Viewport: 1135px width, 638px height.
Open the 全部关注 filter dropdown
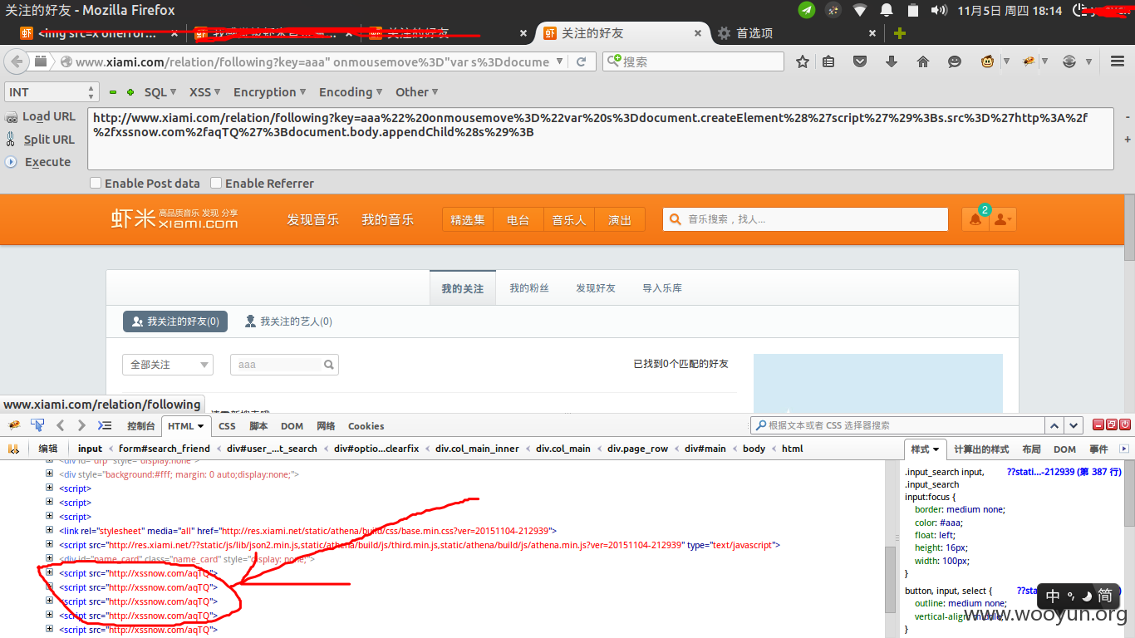pyautogui.click(x=168, y=365)
